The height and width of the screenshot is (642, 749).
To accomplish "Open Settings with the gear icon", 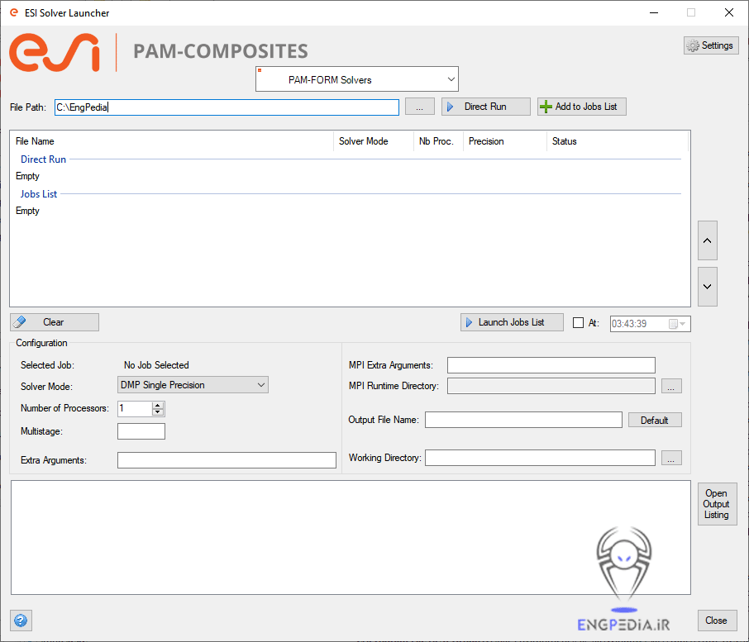I will [x=711, y=45].
